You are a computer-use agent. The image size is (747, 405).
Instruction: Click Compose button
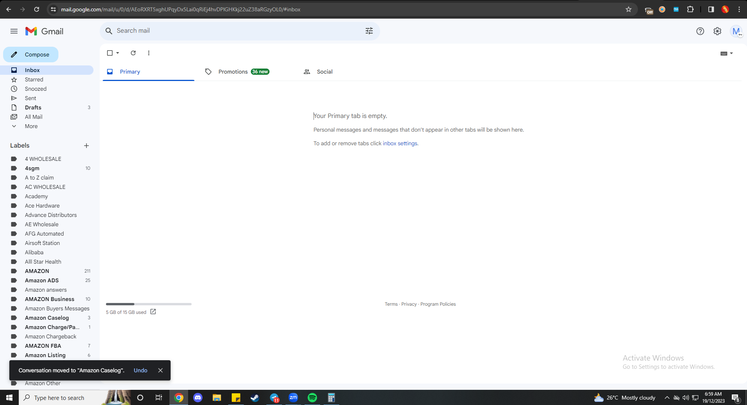tap(31, 55)
